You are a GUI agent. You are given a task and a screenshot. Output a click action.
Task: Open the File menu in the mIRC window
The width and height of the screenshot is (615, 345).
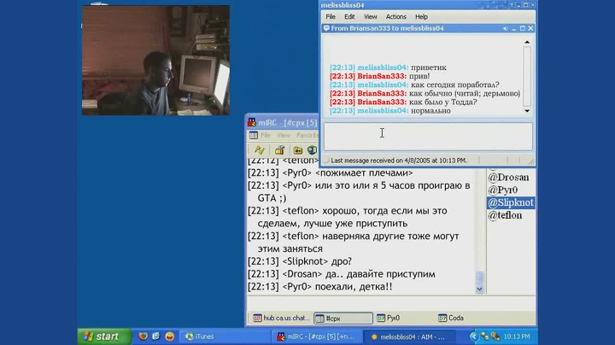(x=265, y=136)
